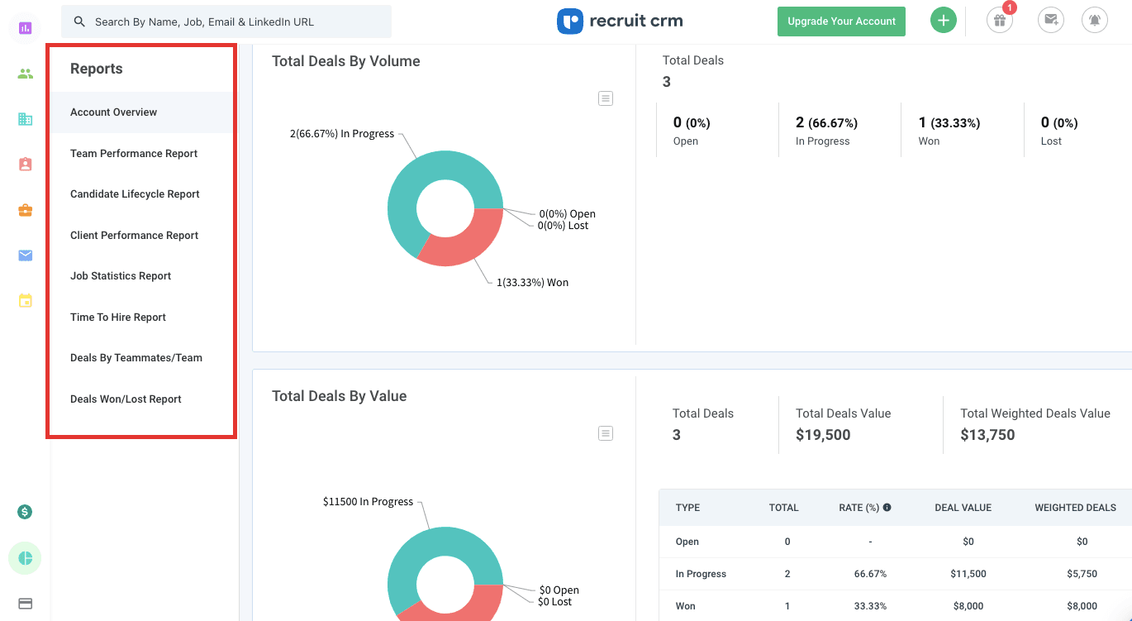
Task: Select Team Performance Report
Action: pyautogui.click(x=134, y=153)
